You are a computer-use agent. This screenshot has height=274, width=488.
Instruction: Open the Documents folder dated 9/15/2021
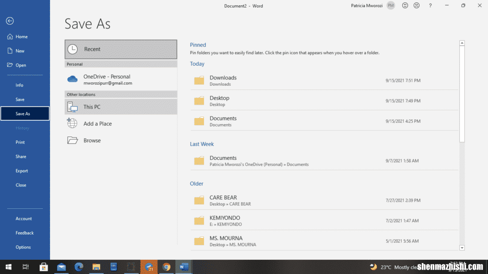click(324, 121)
